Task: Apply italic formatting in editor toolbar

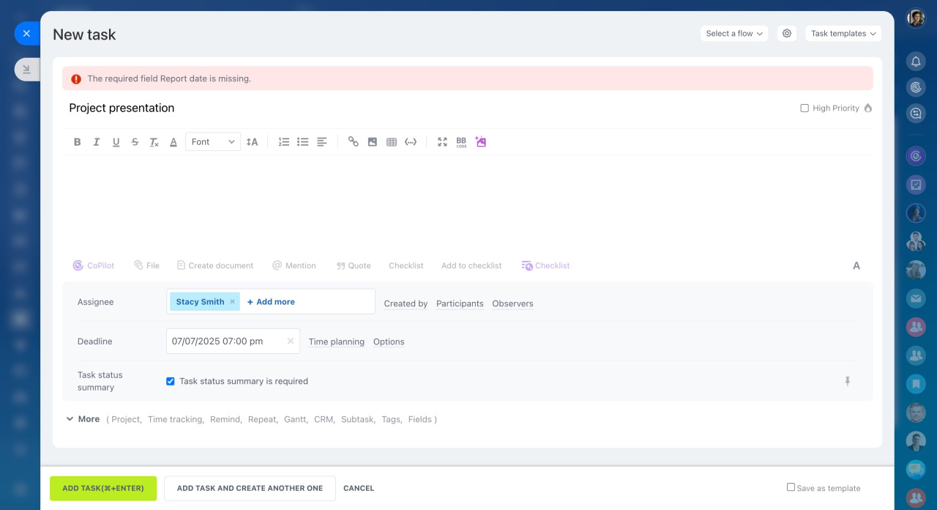Action: (x=96, y=142)
